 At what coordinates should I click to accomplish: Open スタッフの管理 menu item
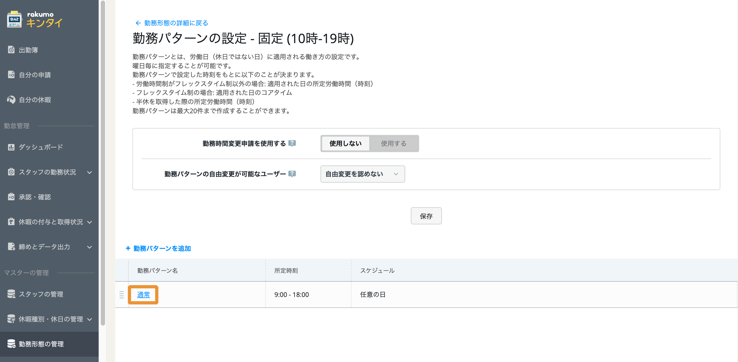coord(49,294)
